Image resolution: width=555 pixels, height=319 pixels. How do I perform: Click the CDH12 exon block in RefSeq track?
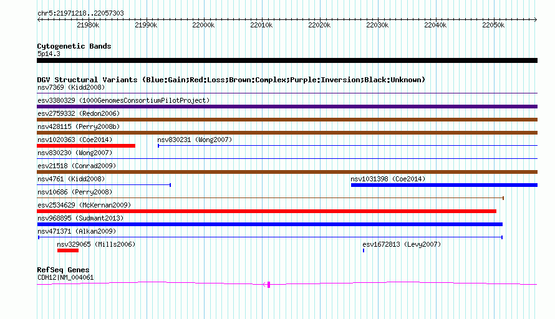coord(269,284)
